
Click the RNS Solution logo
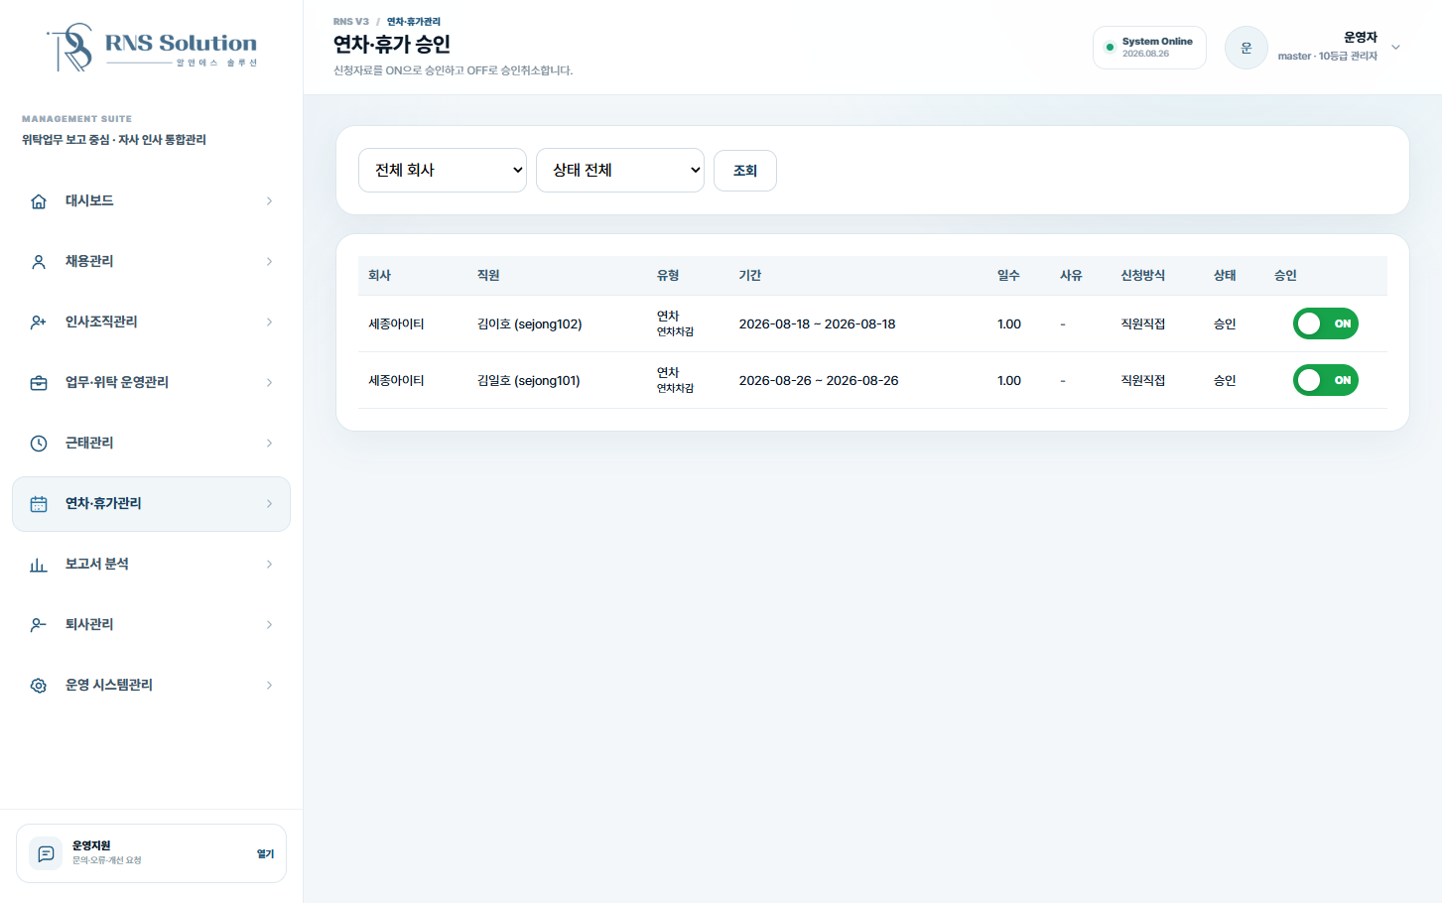point(152,47)
